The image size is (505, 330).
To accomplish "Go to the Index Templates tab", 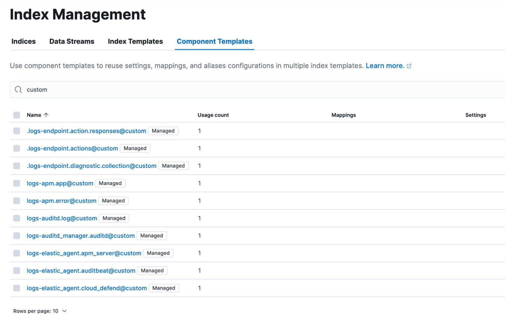I will pyautogui.click(x=135, y=41).
